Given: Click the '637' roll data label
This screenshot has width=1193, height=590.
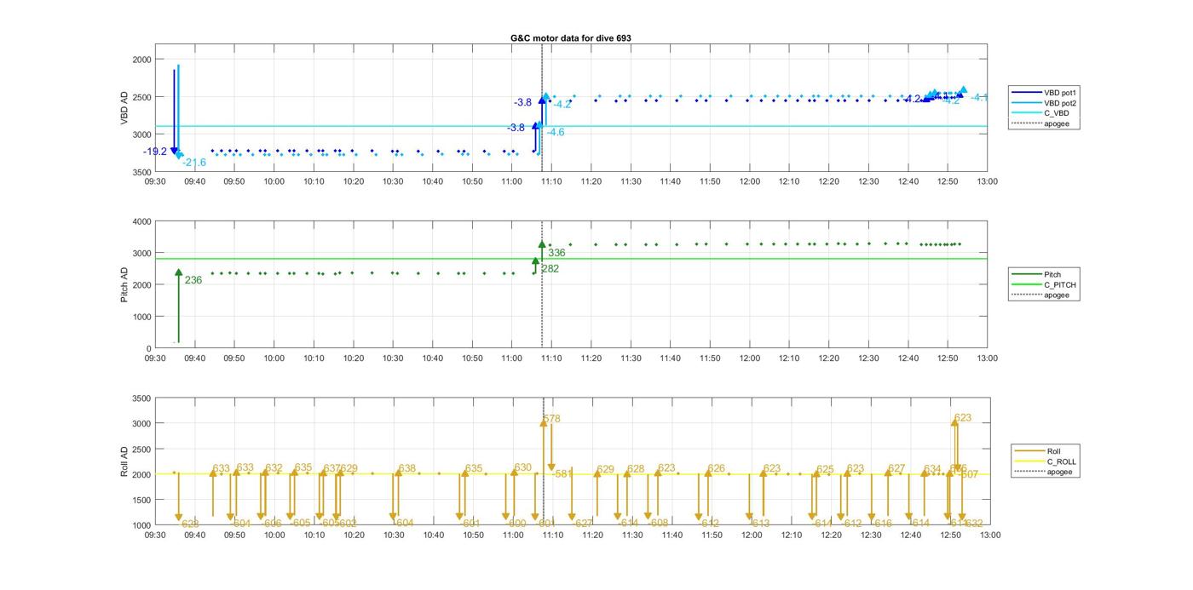Looking at the screenshot, I should click(331, 468).
